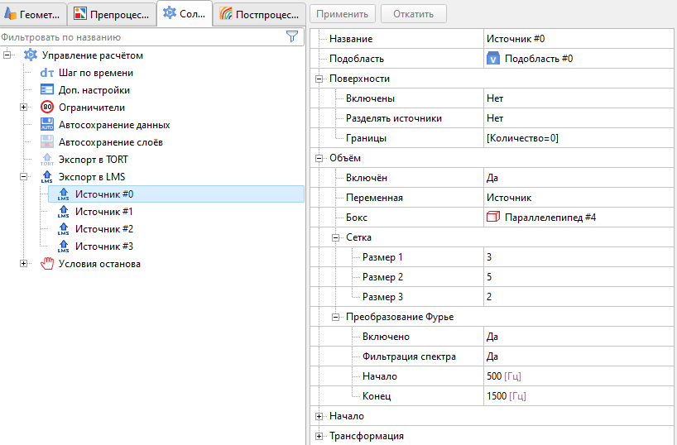Click the filter by name search field
Screen dimensions: 677x445
pos(141,36)
